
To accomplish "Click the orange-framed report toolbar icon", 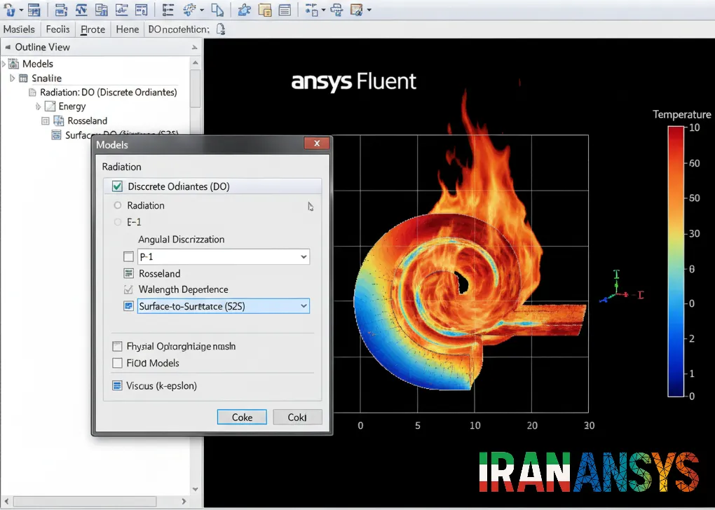I will tap(357, 9).
